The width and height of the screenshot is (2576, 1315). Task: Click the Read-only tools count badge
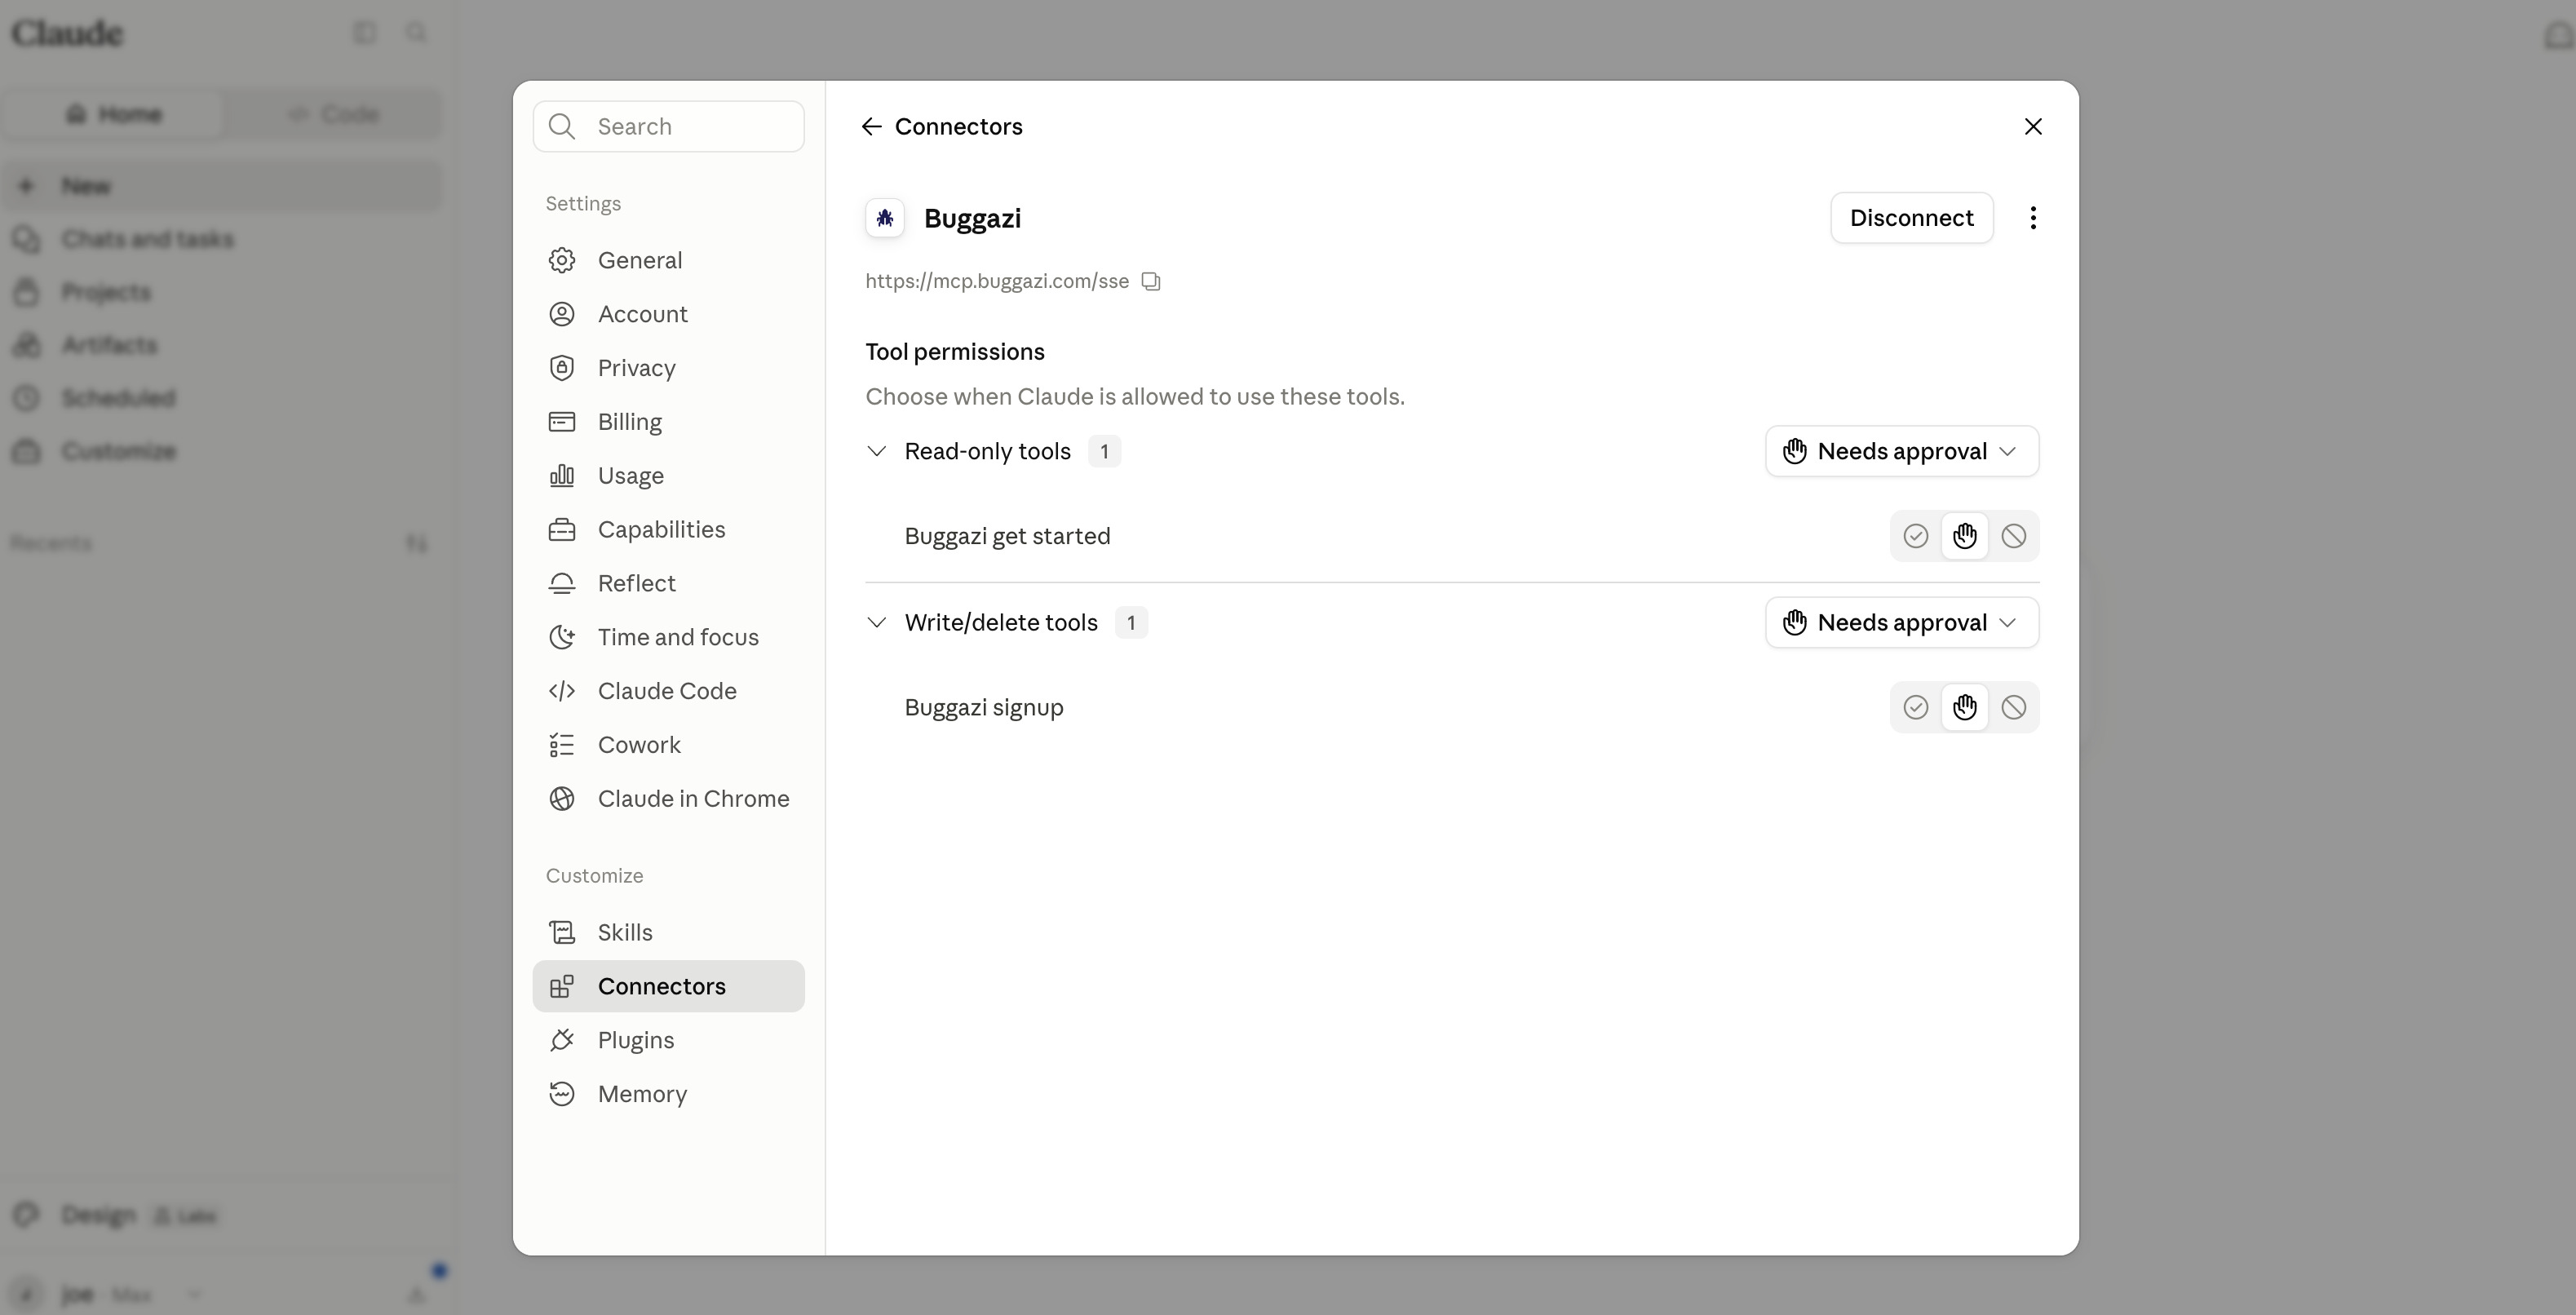coord(1104,451)
